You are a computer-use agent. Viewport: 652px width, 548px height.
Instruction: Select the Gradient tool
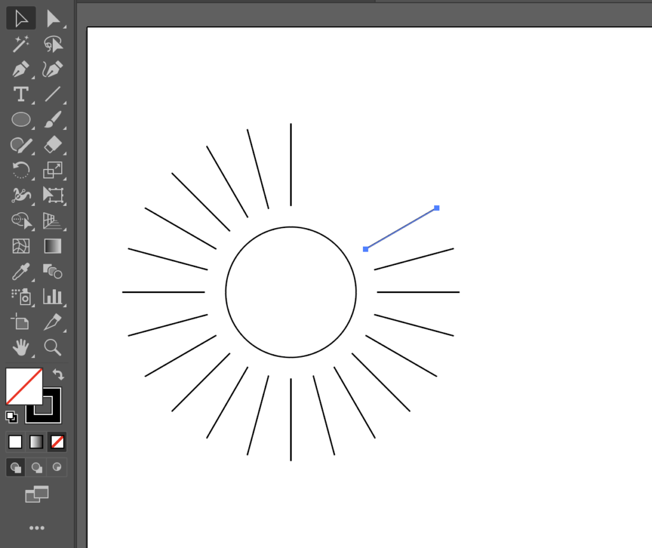tap(53, 245)
